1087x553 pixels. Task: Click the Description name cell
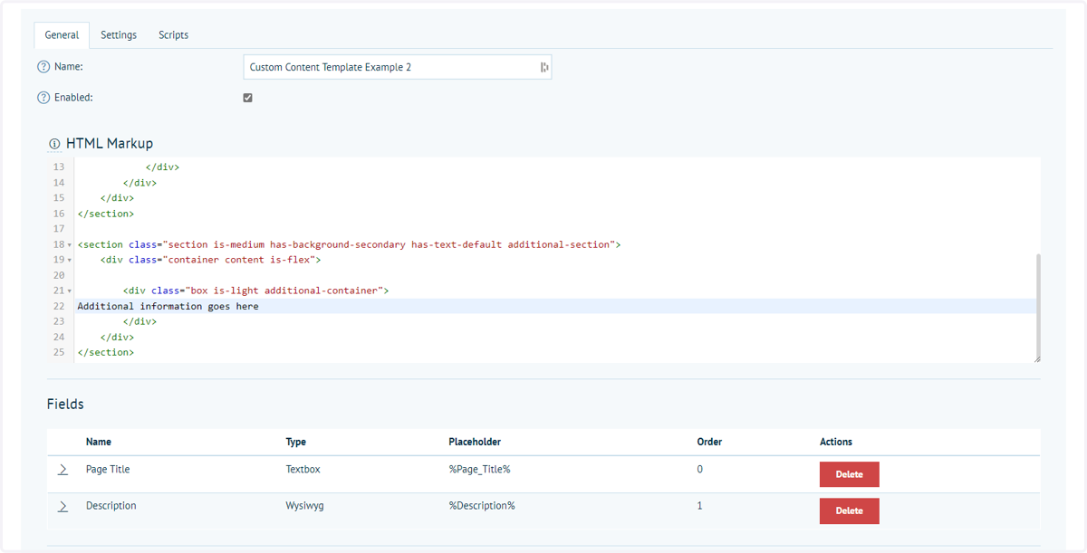111,506
